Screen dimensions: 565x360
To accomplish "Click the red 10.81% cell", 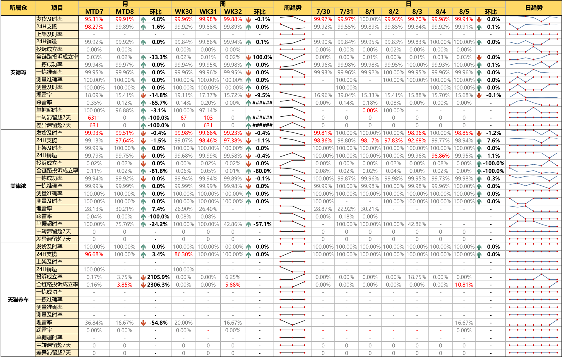I will point(464,285).
